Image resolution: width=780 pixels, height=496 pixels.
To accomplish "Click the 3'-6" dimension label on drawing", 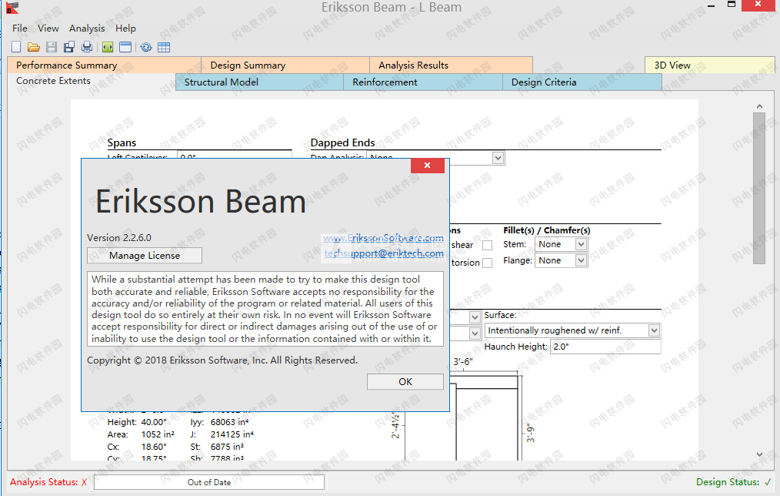I will coord(462,362).
